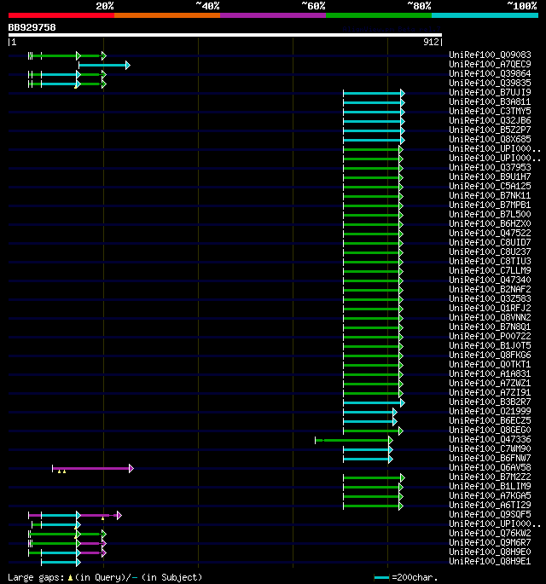Open the UniRef100_B3B2R7 entry

(490, 402)
